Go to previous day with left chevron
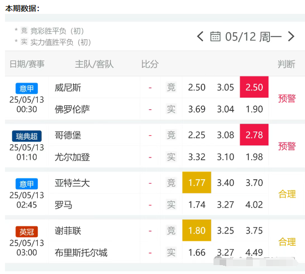This screenshot has width=305, height=274. [200, 36]
